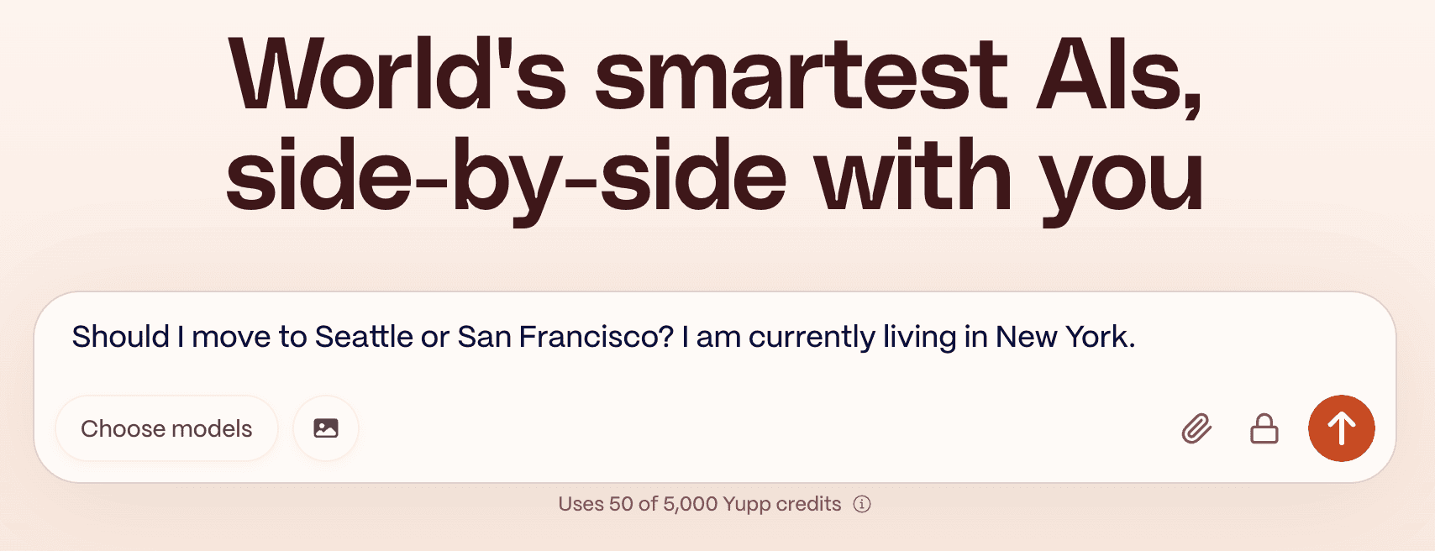1435x551 pixels.
Task: Show credits info via the info icon
Action: tap(862, 504)
